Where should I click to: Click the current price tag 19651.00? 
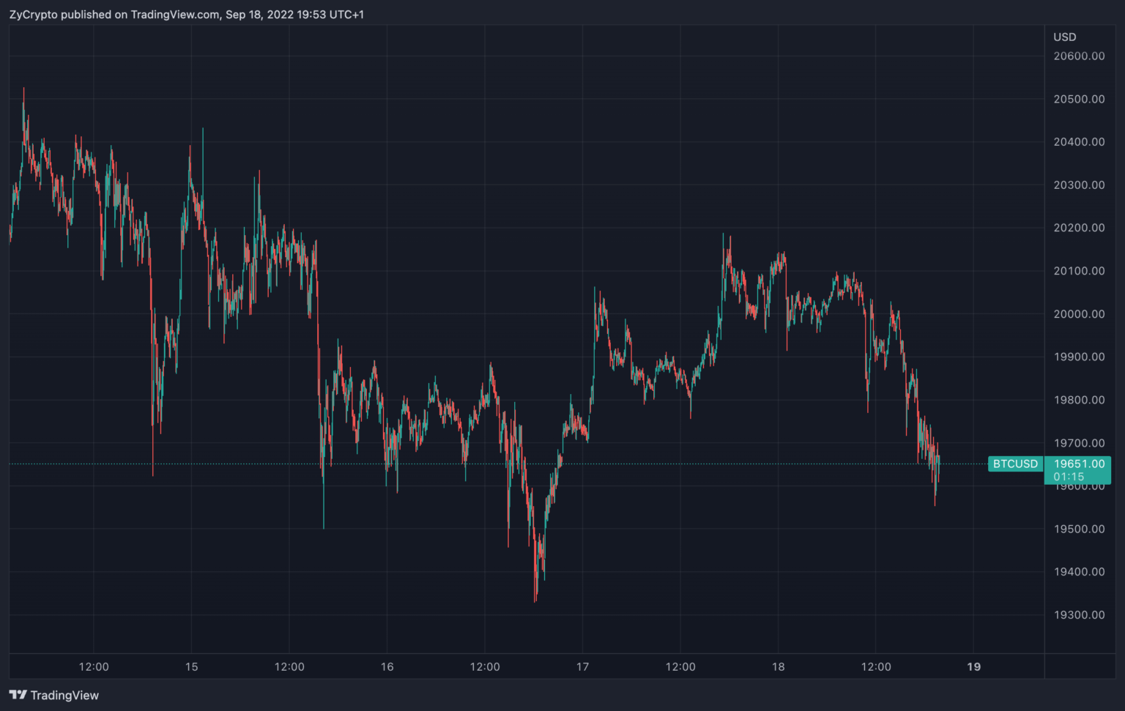1078,470
